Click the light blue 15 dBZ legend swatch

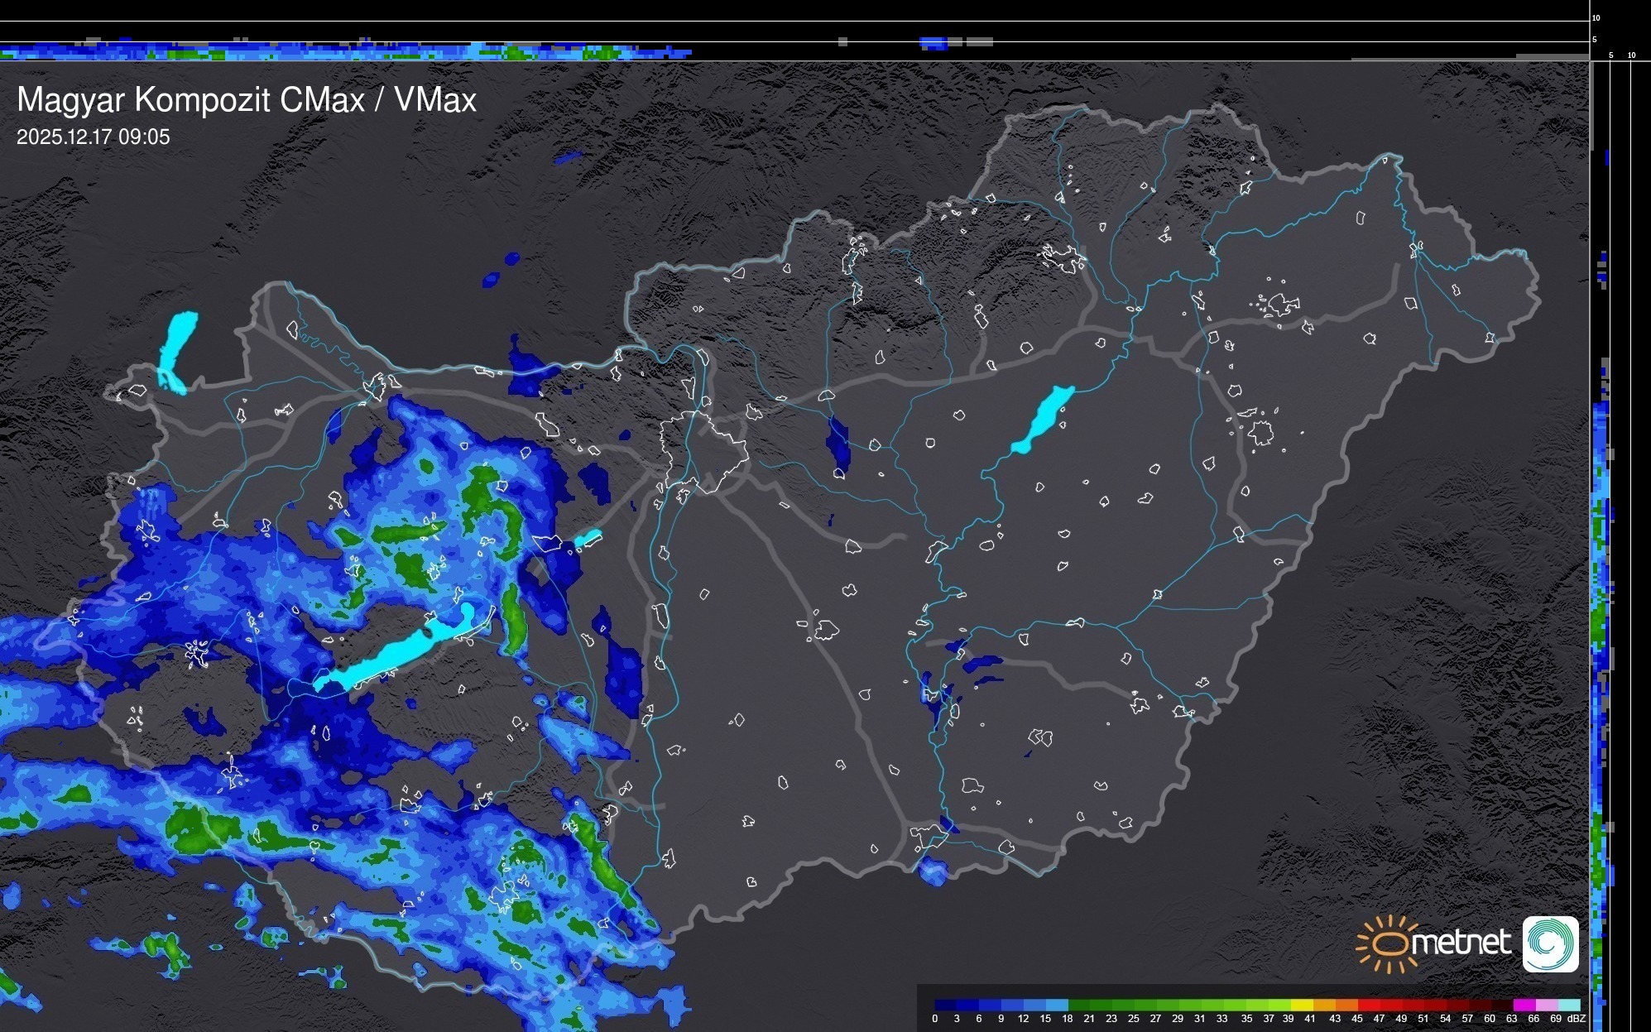pyautogui.click(x=1056, y=1005)
